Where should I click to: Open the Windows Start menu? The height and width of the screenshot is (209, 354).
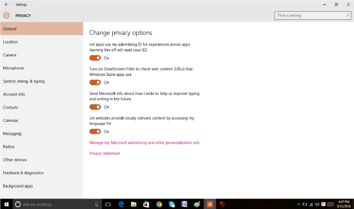[7, 204]
